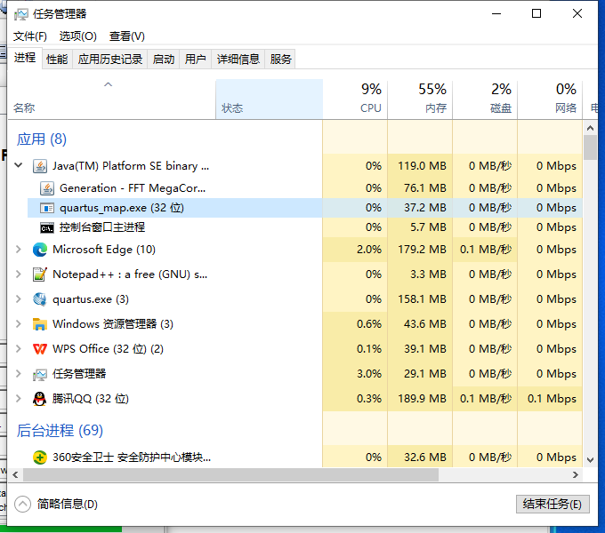
Task: Click the Windows 资源管理器 folder icon
Action: pos(40,324)
